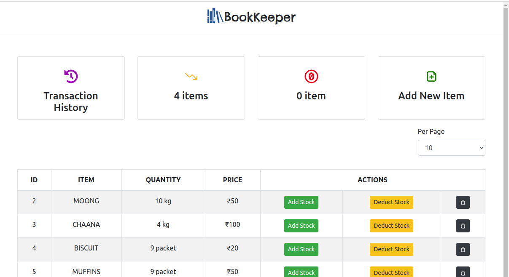Deduct stock from the CHAANA item
This screenshot has width=509, height=277.
(x=391, y=226)
